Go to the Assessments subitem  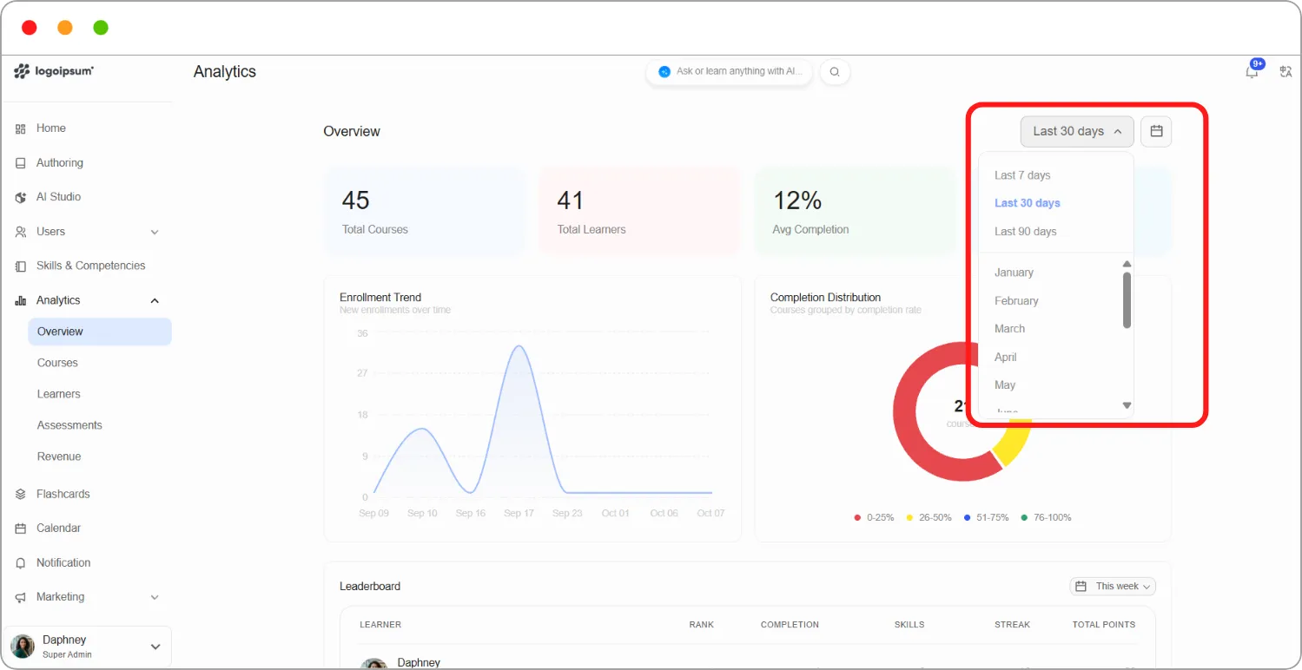[69, 425]
